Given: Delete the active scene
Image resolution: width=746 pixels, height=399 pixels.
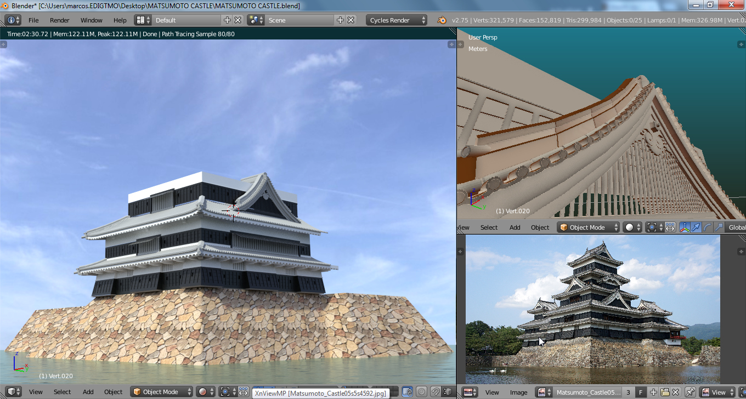Looking at the screenshot, I should click(351, 20).
